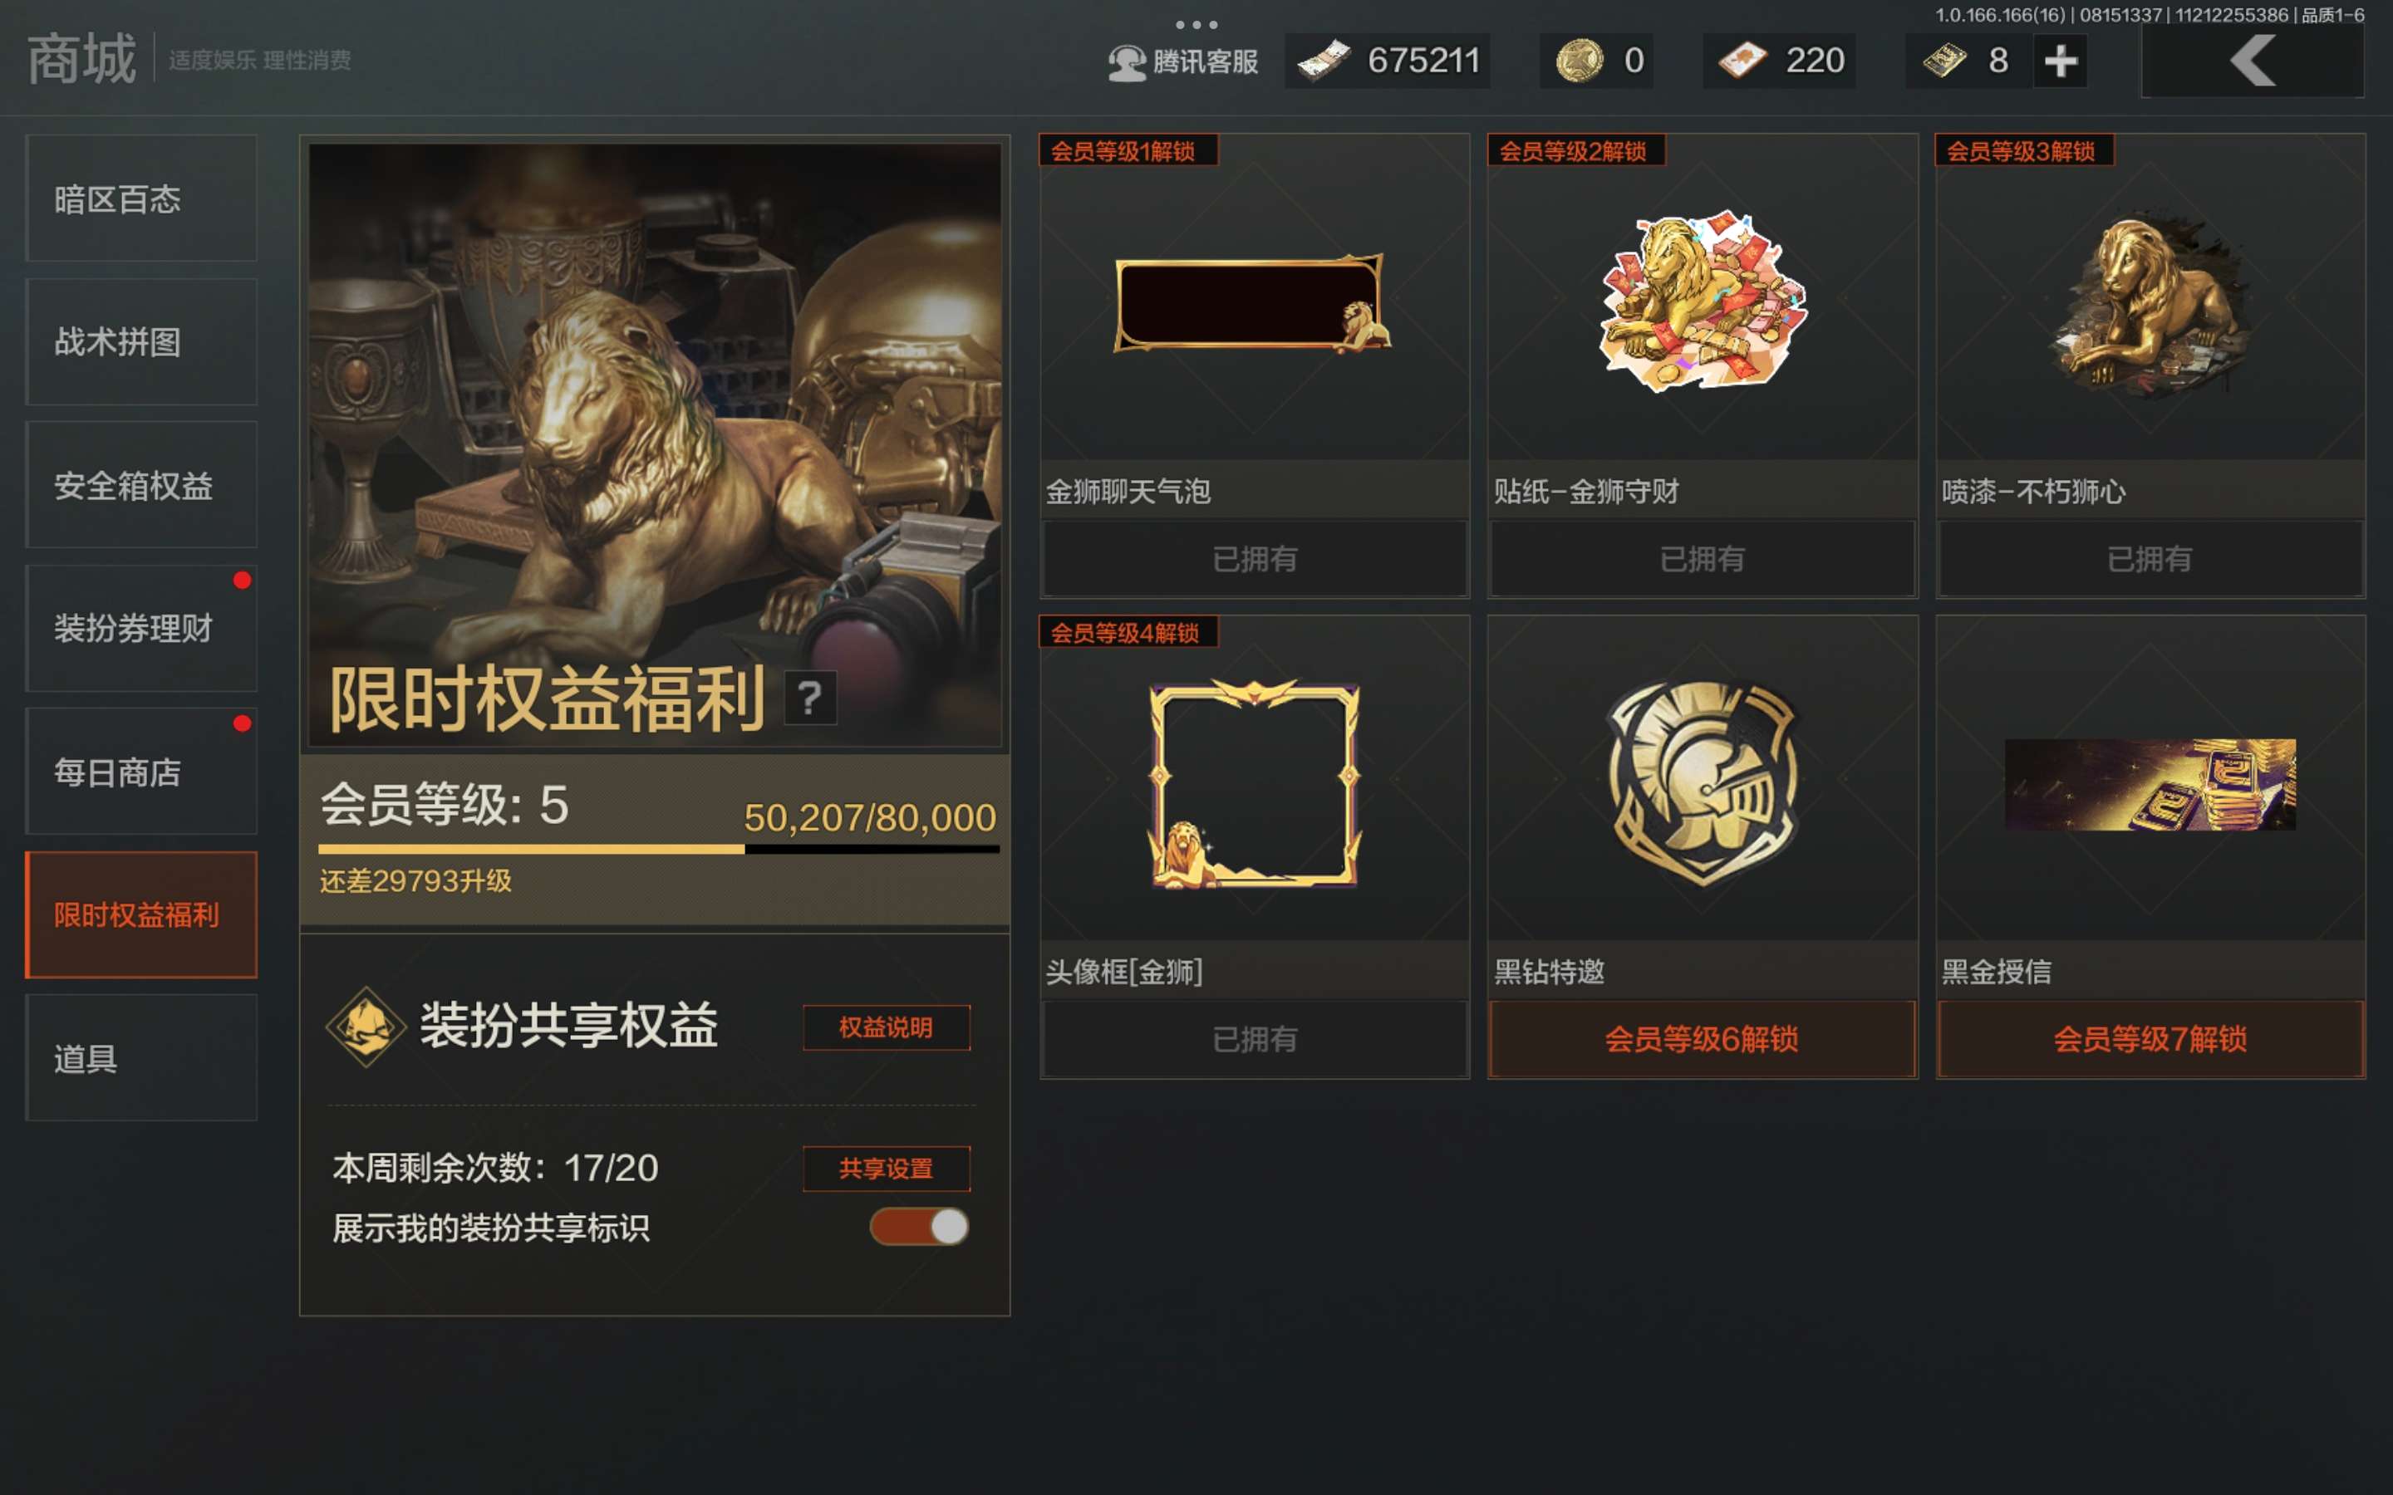Toggle the 展示我的装扮共享标识 switch
The image size is (2393, 1495).
pyautogui.click(x=919, y=1227)
